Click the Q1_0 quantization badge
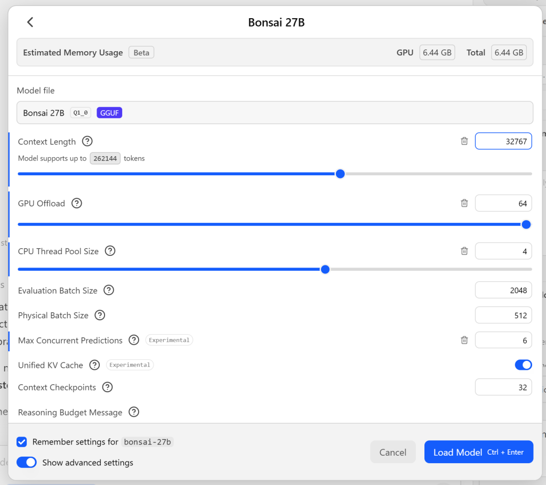This screenshot has width=546, height=485. coord(81,113)
